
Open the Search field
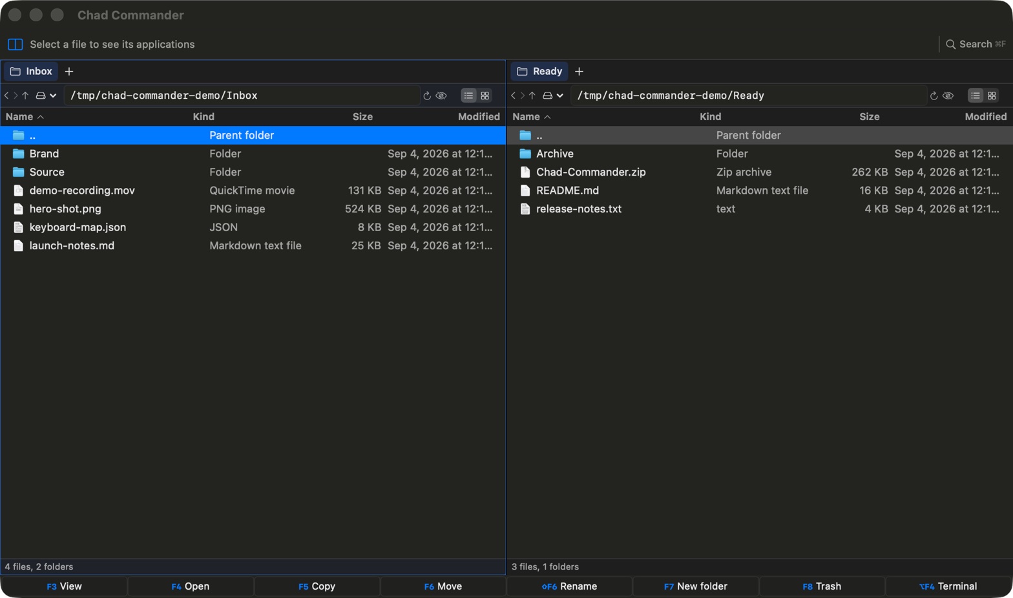click(x=976, y=45)
